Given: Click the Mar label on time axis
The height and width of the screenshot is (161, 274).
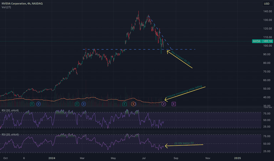Looking at the screenshot, I should coord(82,158).
